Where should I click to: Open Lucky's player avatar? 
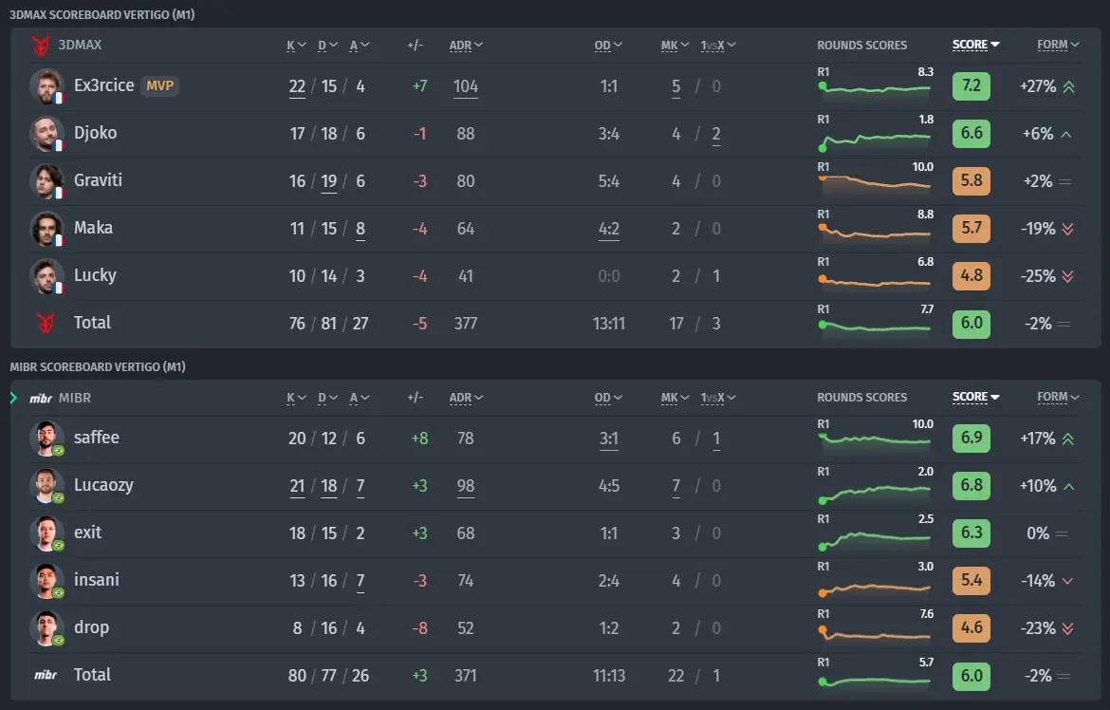pos(46,276)
